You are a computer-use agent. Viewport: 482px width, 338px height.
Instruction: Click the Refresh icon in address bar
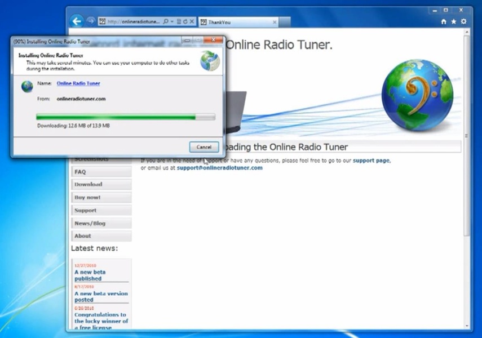point(185,21)
